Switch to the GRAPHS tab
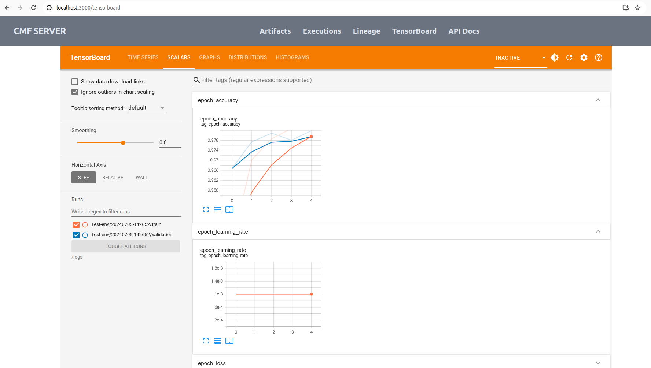This screenshot has height=368, width=651. click(210, 57)
